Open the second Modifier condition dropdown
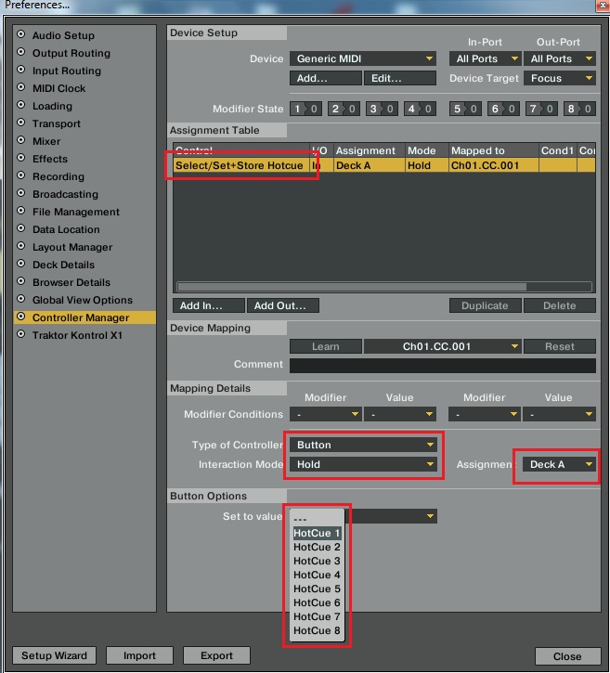This screenshot has width=610, height=673. coord(485,414)
